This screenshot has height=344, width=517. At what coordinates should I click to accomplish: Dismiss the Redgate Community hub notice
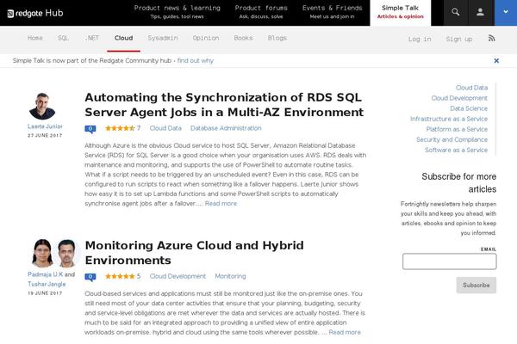click(x=496, y=60)
